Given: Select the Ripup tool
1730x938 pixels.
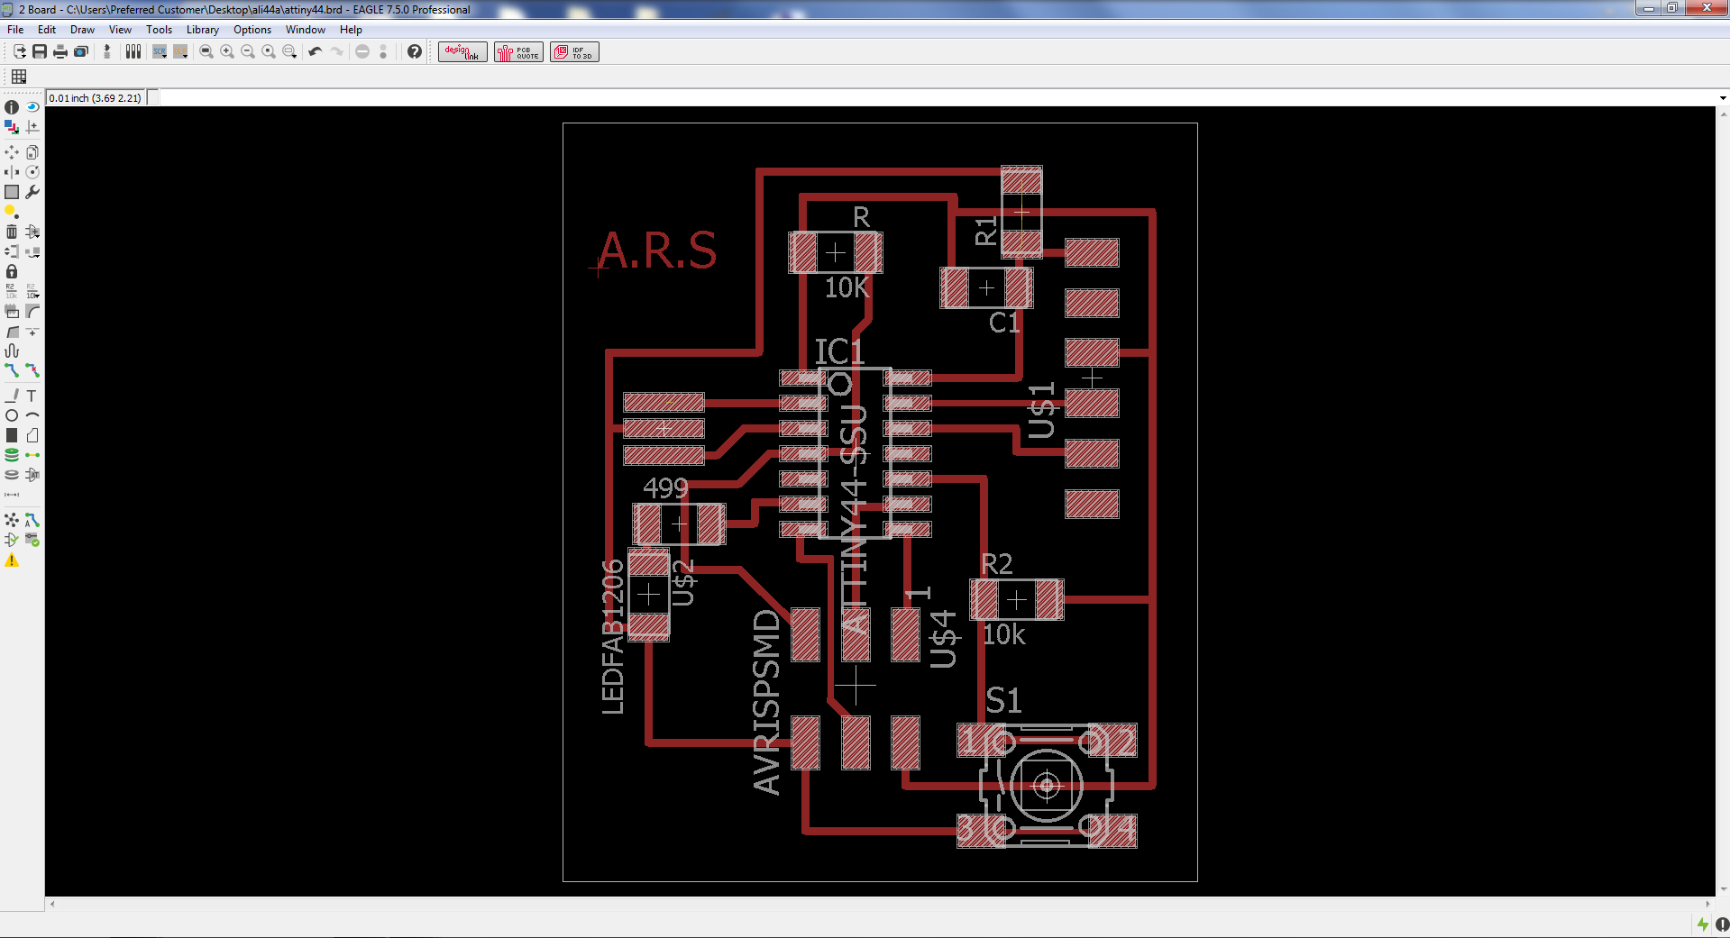Looking at the screenshot, I should tap(32, 370).
